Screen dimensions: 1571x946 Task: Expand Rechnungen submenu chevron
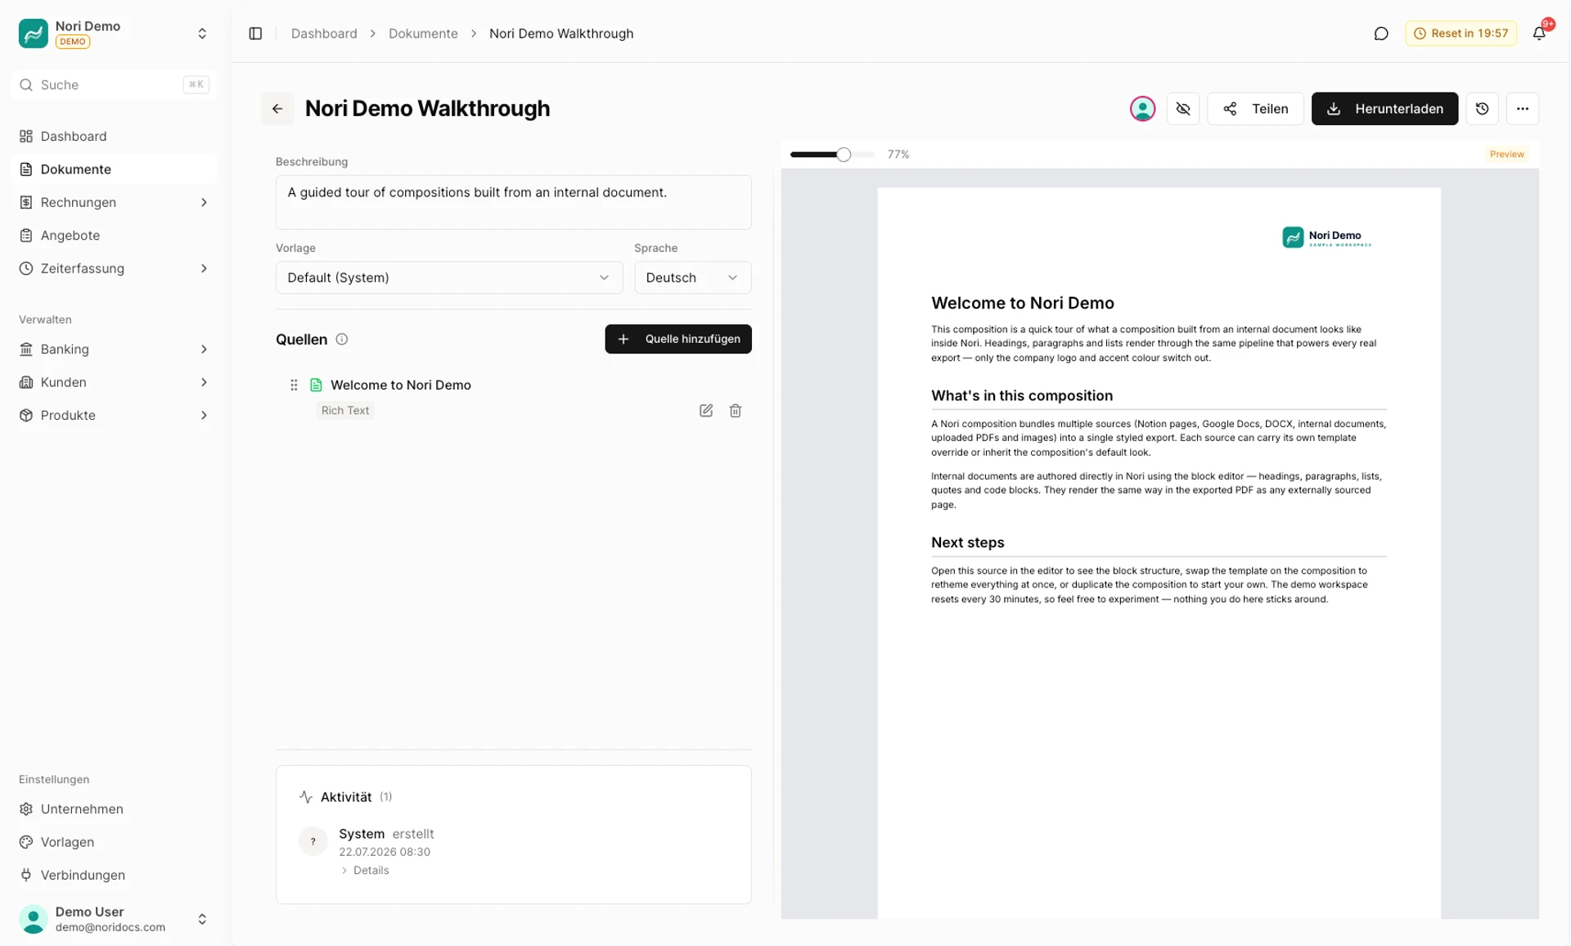click(204, 203)
